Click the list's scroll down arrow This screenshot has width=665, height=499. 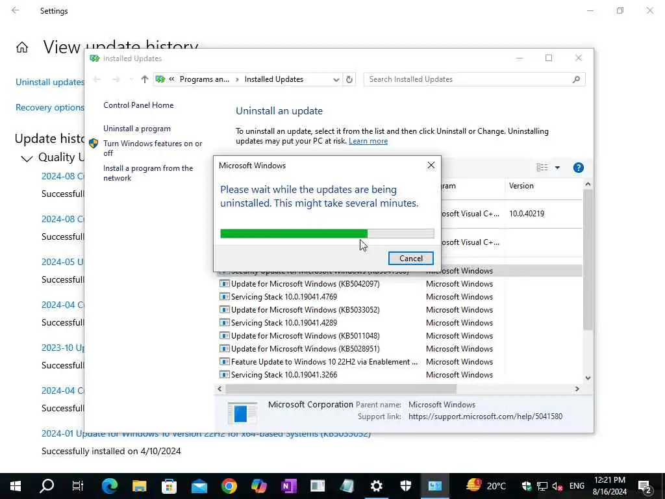(x=587, y=377)
